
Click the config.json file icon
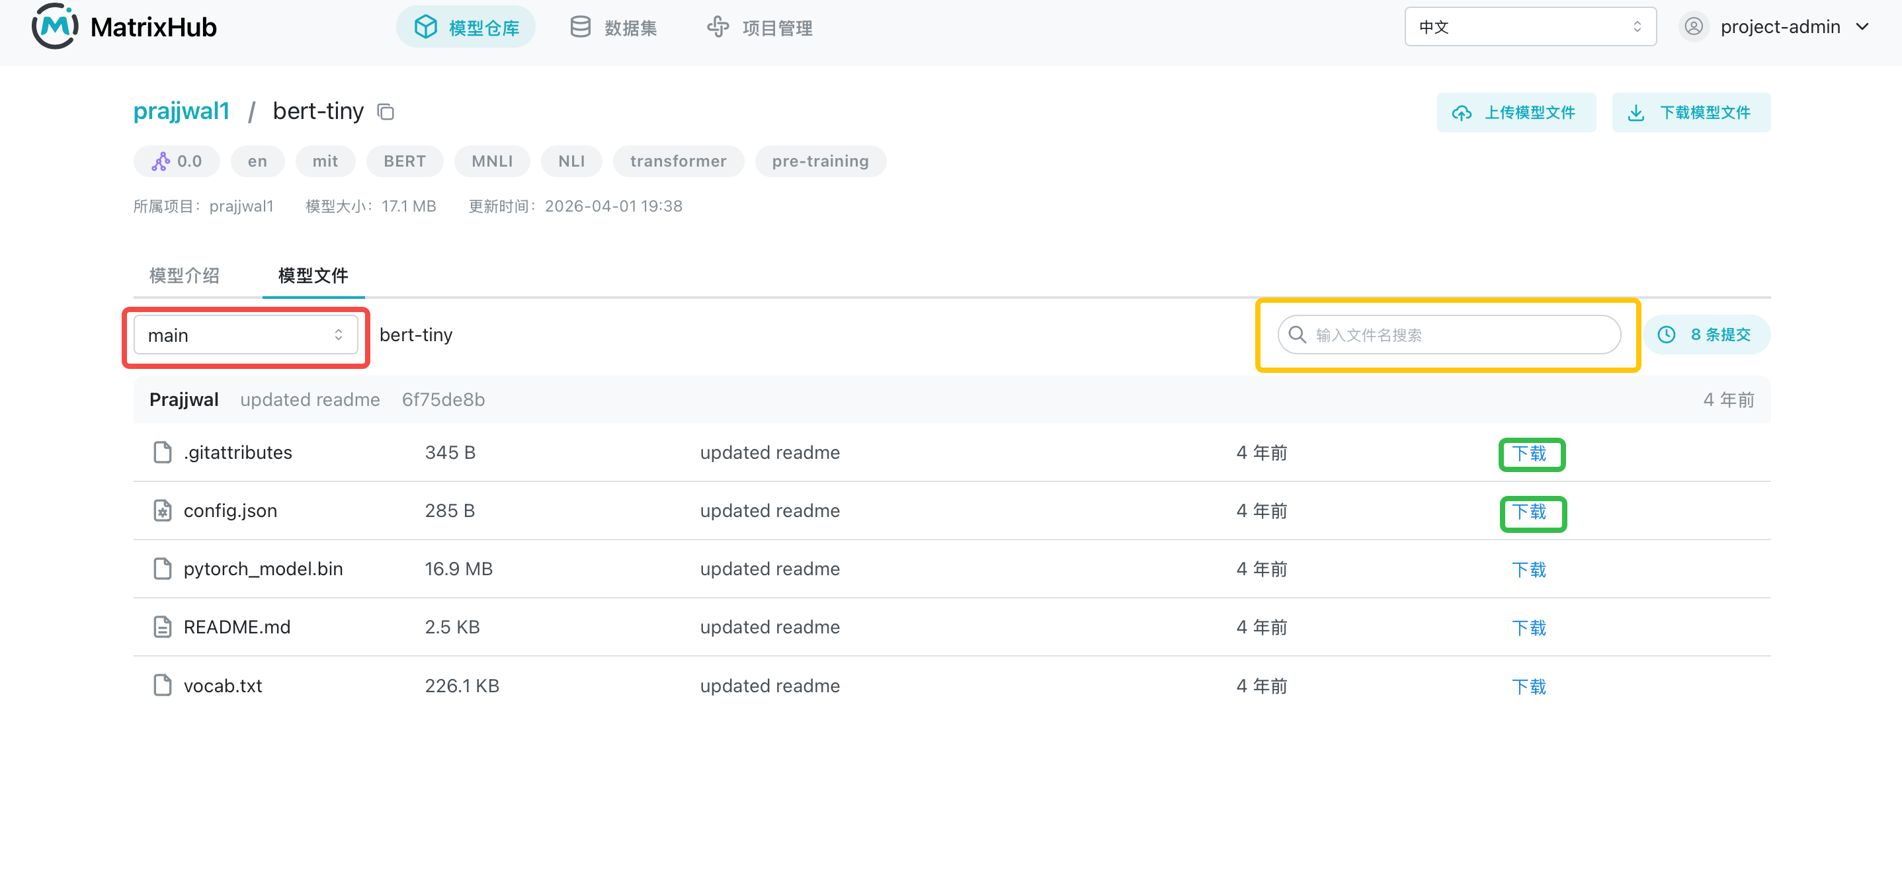point(163,510)
